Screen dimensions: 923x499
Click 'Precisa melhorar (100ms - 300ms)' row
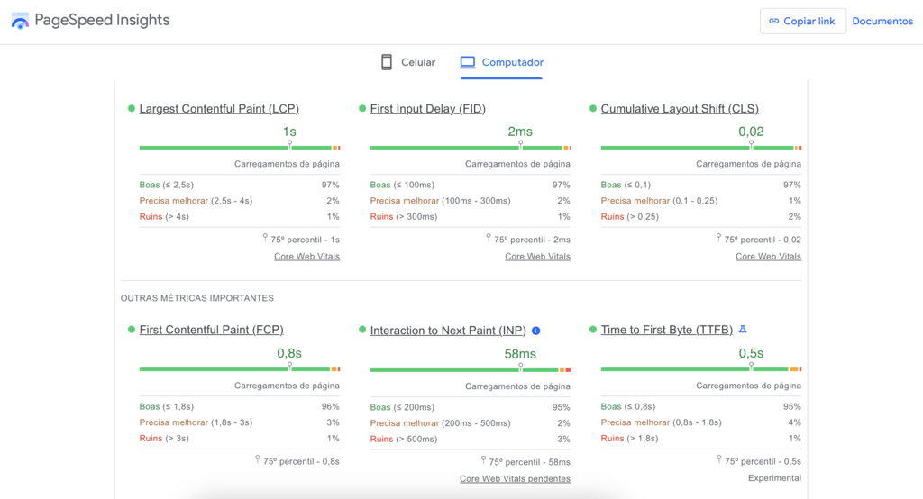(471, 201)
